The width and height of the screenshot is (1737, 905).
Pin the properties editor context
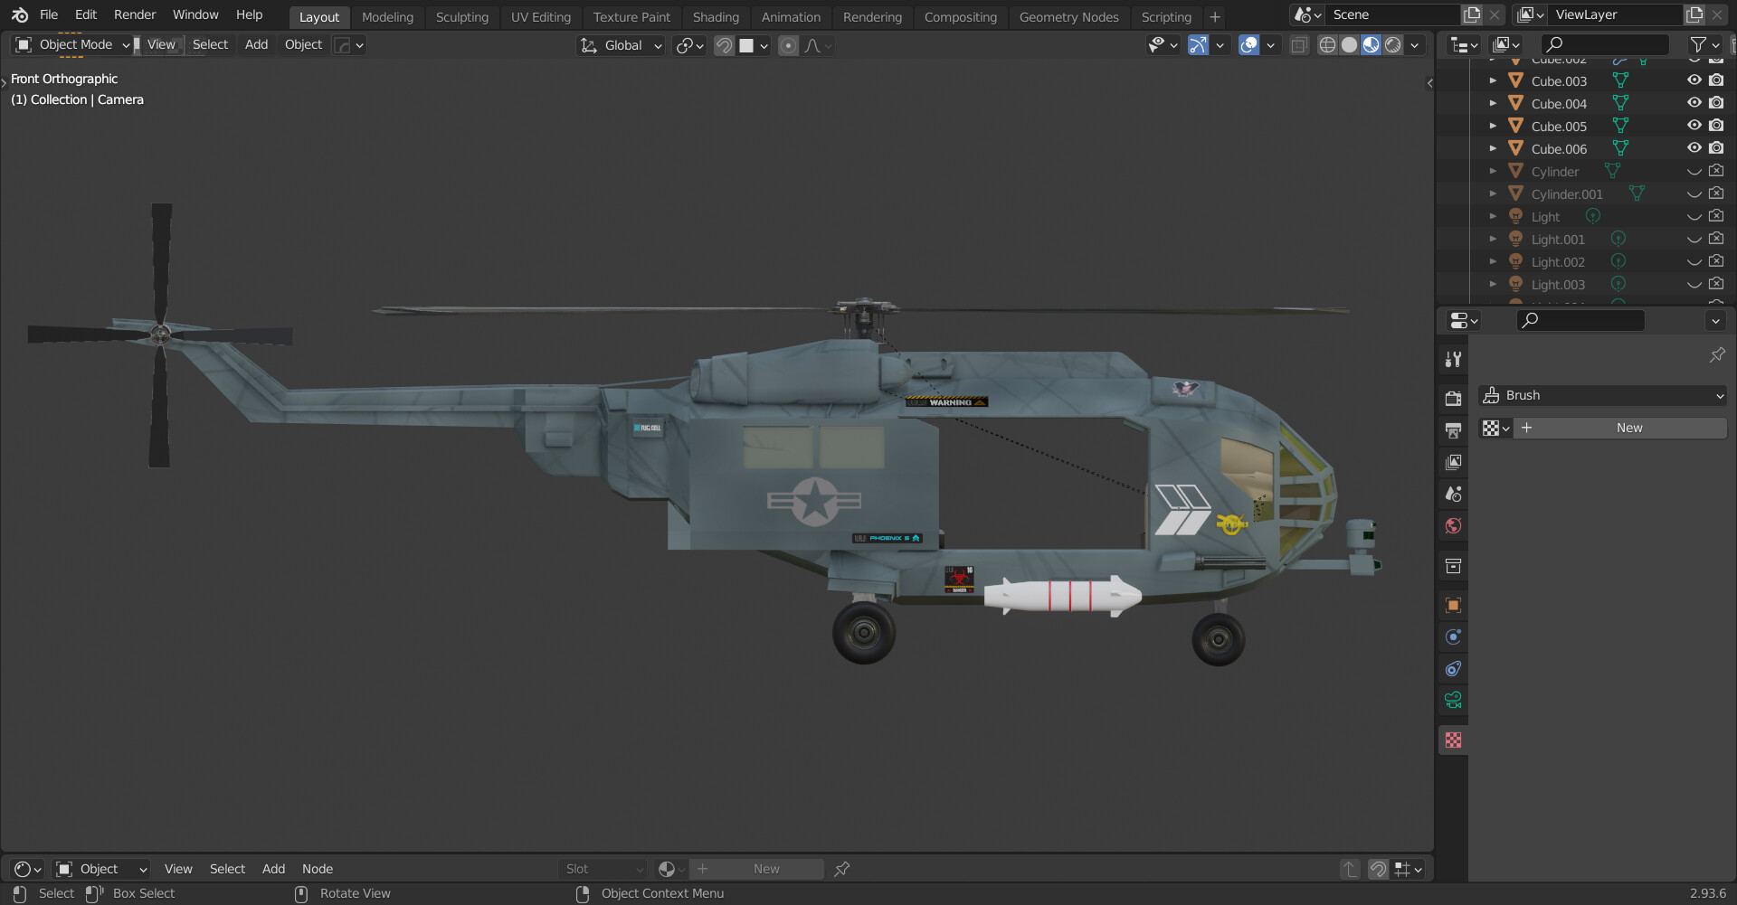[1716, 355]
